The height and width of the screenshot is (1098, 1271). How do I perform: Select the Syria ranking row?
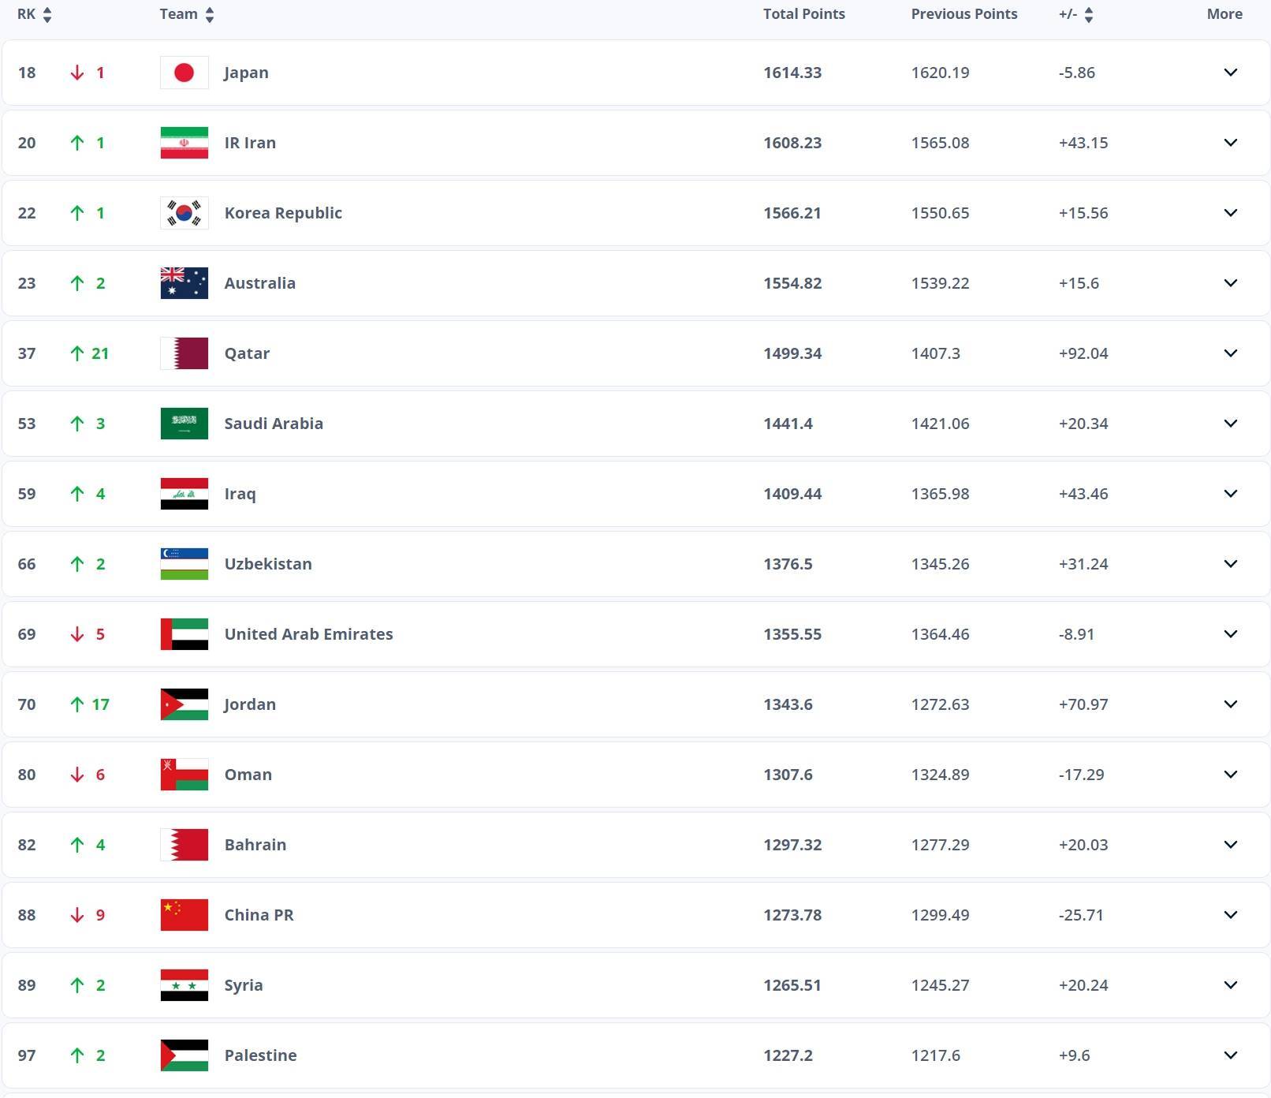click(552, 985)
